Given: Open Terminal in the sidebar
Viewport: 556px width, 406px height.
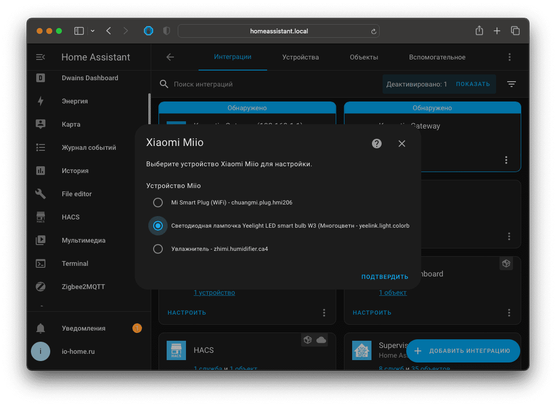Looking at the screenshot, I should pos(75,263).
